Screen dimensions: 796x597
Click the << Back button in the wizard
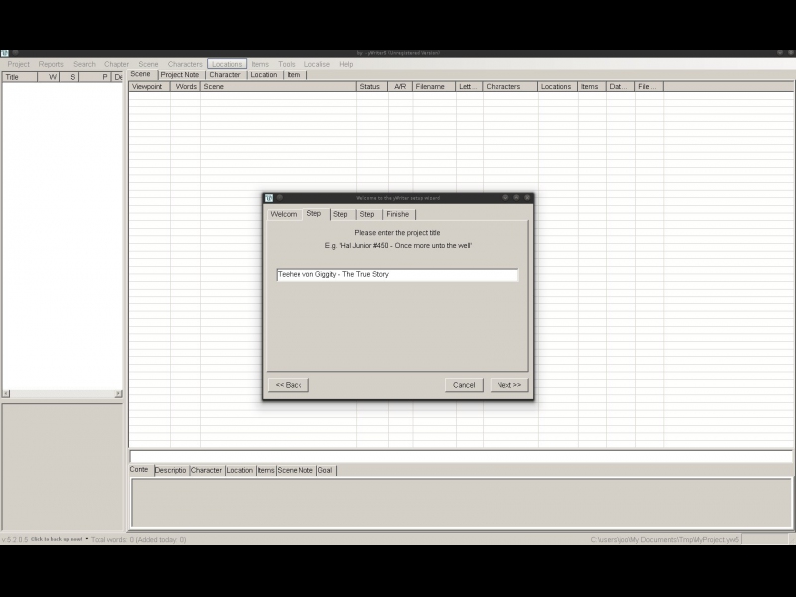pos(288,385)
